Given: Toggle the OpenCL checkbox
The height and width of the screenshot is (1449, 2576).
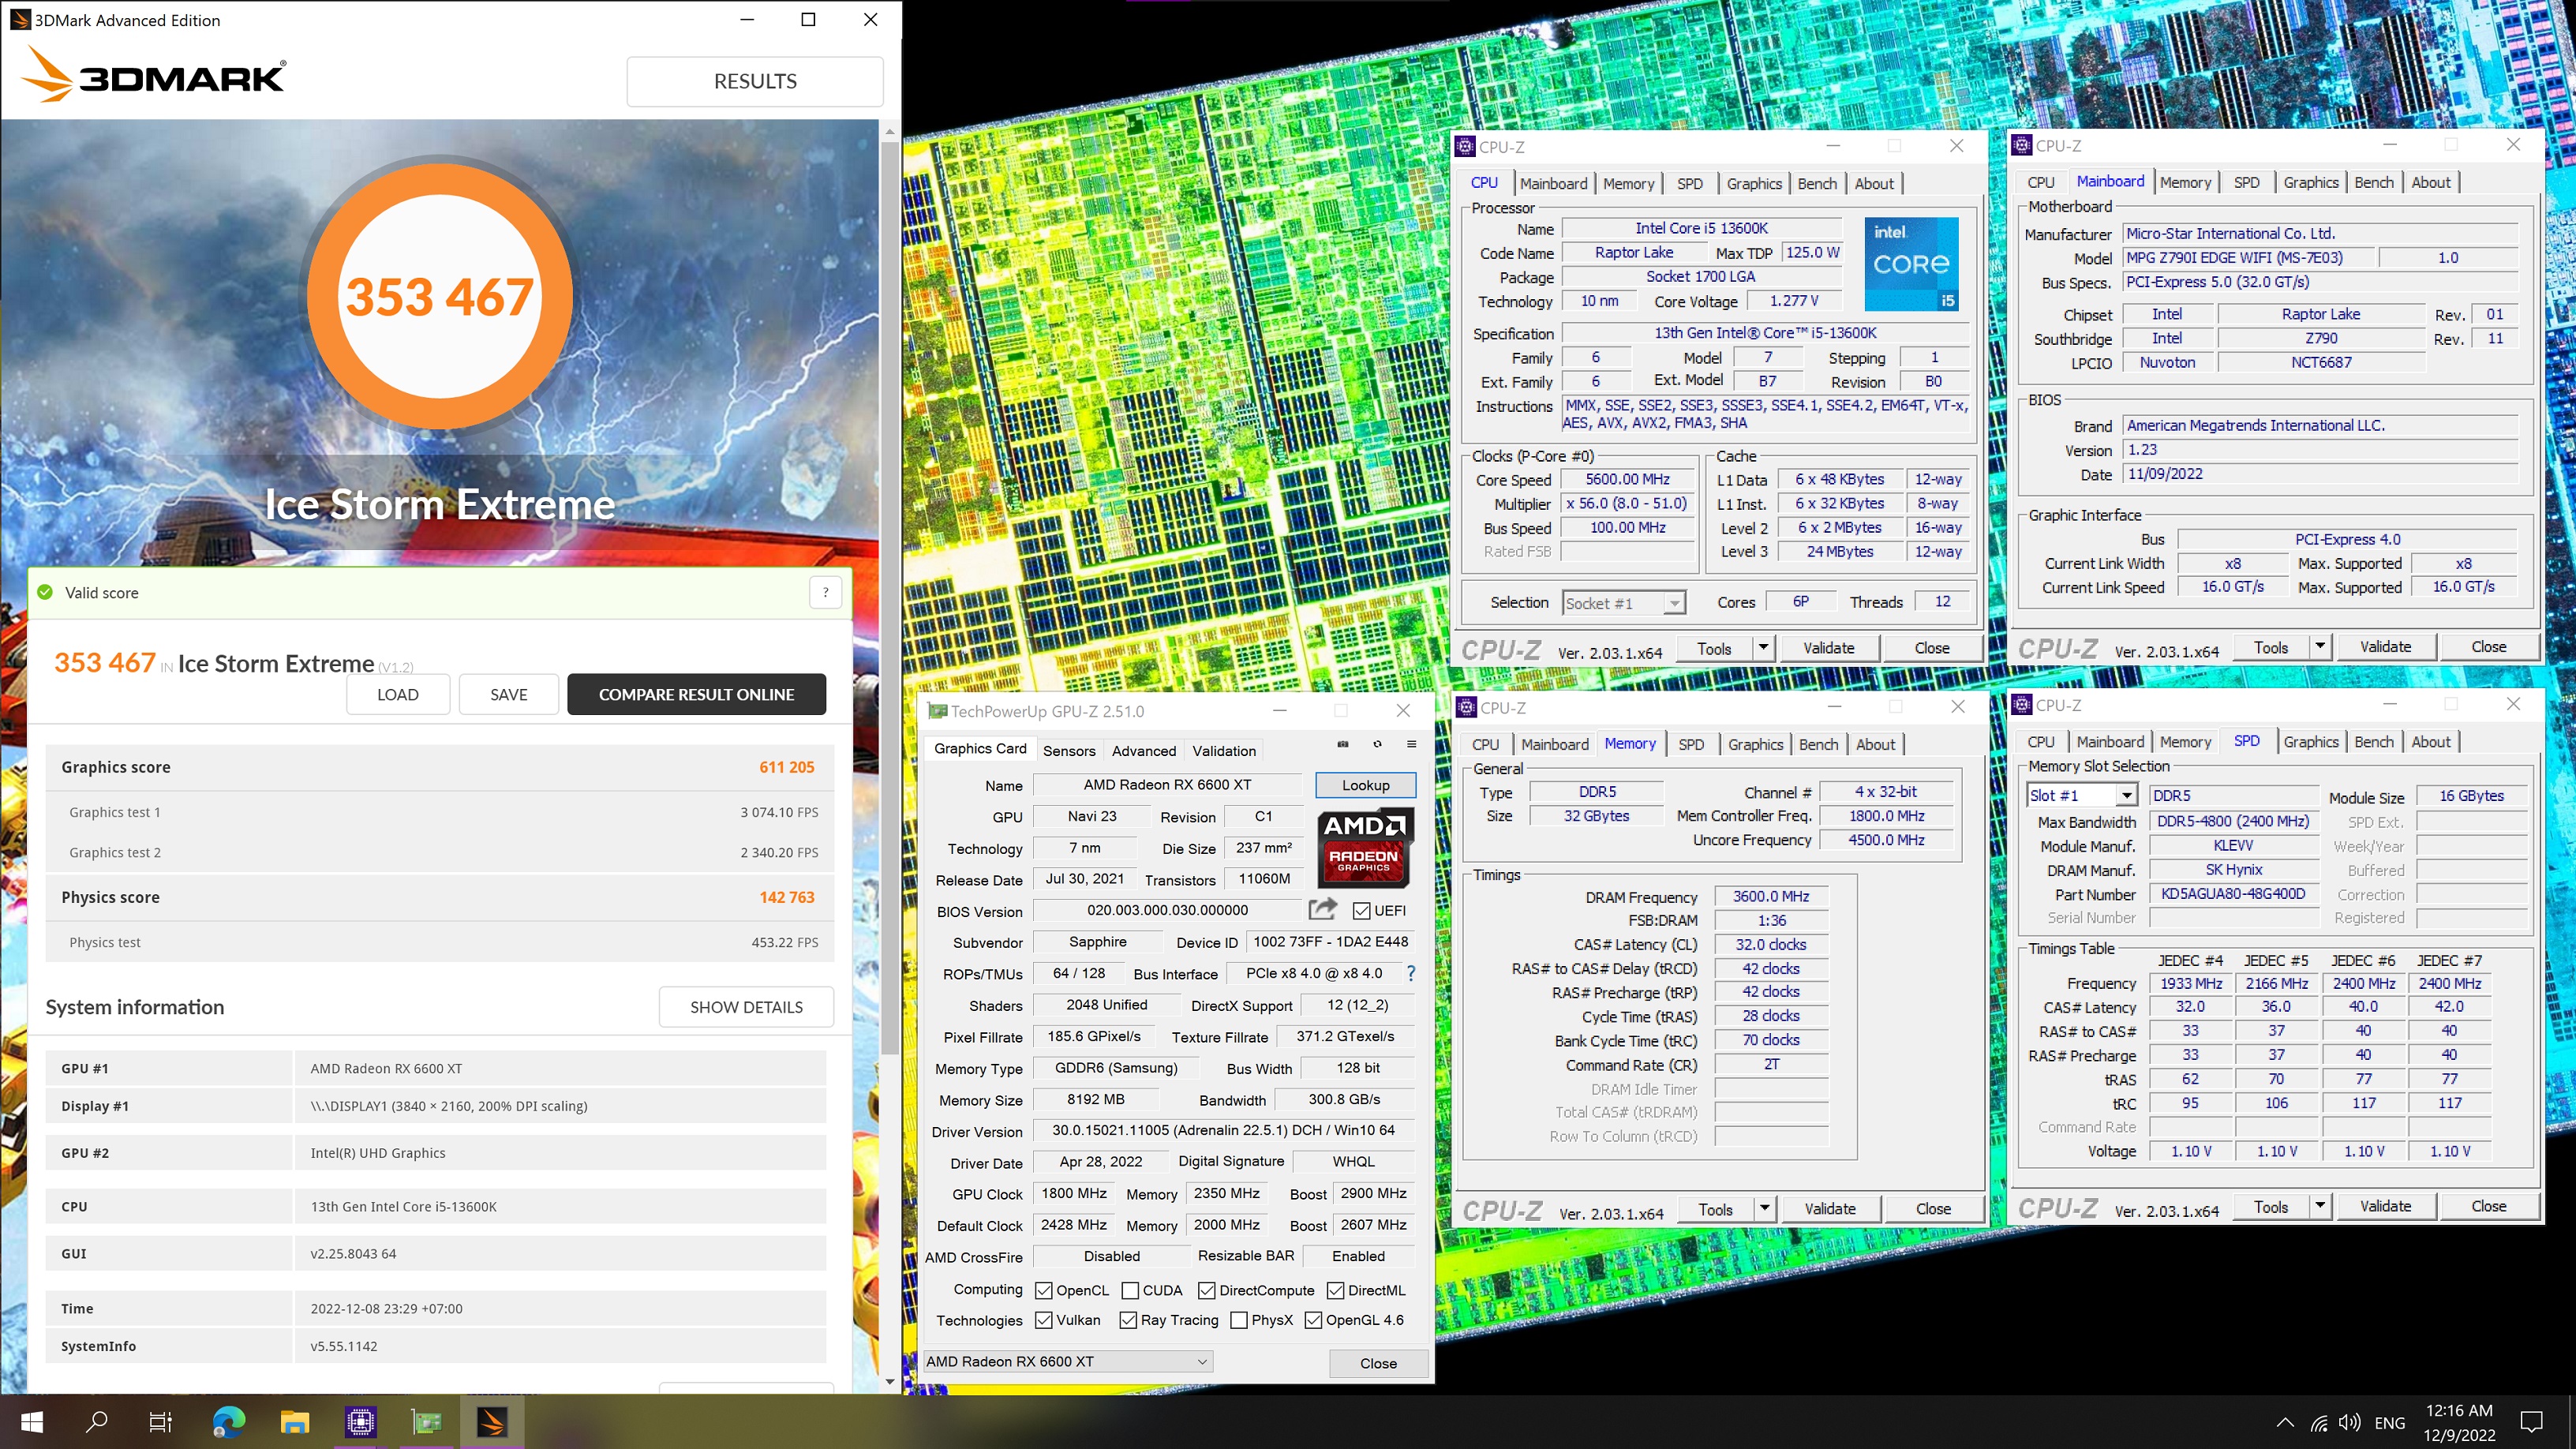Looking at the screenshot, I should tap(1043, 1290).
